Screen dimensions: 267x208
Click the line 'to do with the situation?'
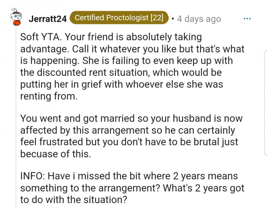[x=74, y=200]
